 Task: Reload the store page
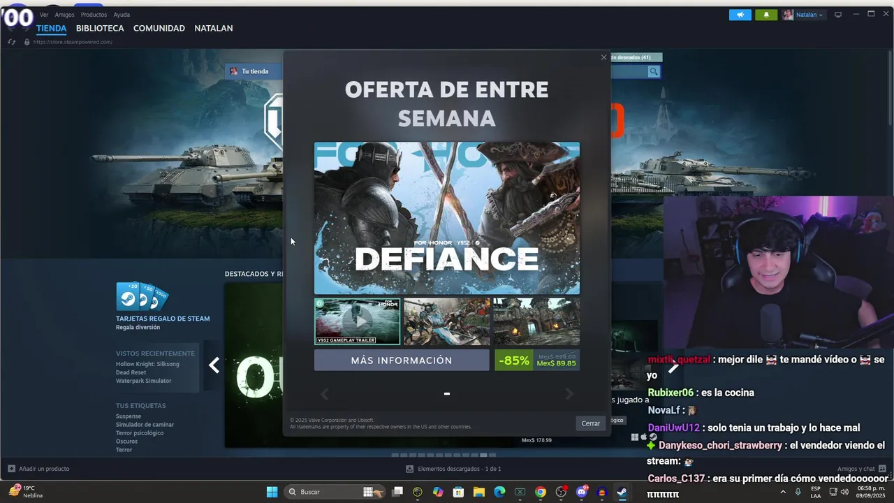pyautogui.click(x=12, y=42)
